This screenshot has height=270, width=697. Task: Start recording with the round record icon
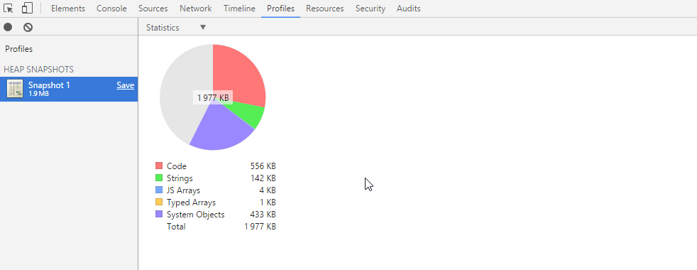click(8, 28)
